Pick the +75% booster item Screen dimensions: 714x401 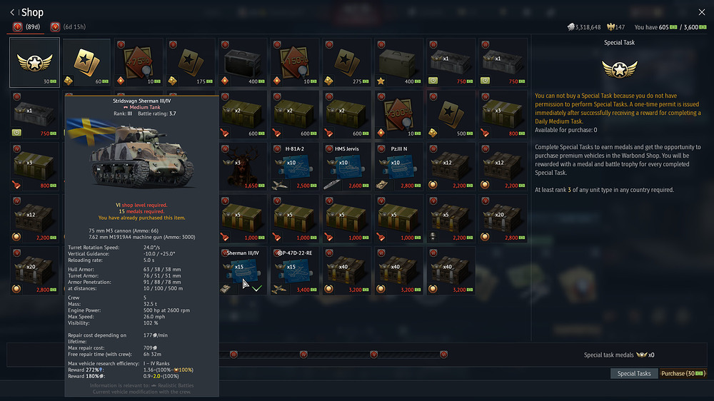pyautogui.click(x=139, y=63)
